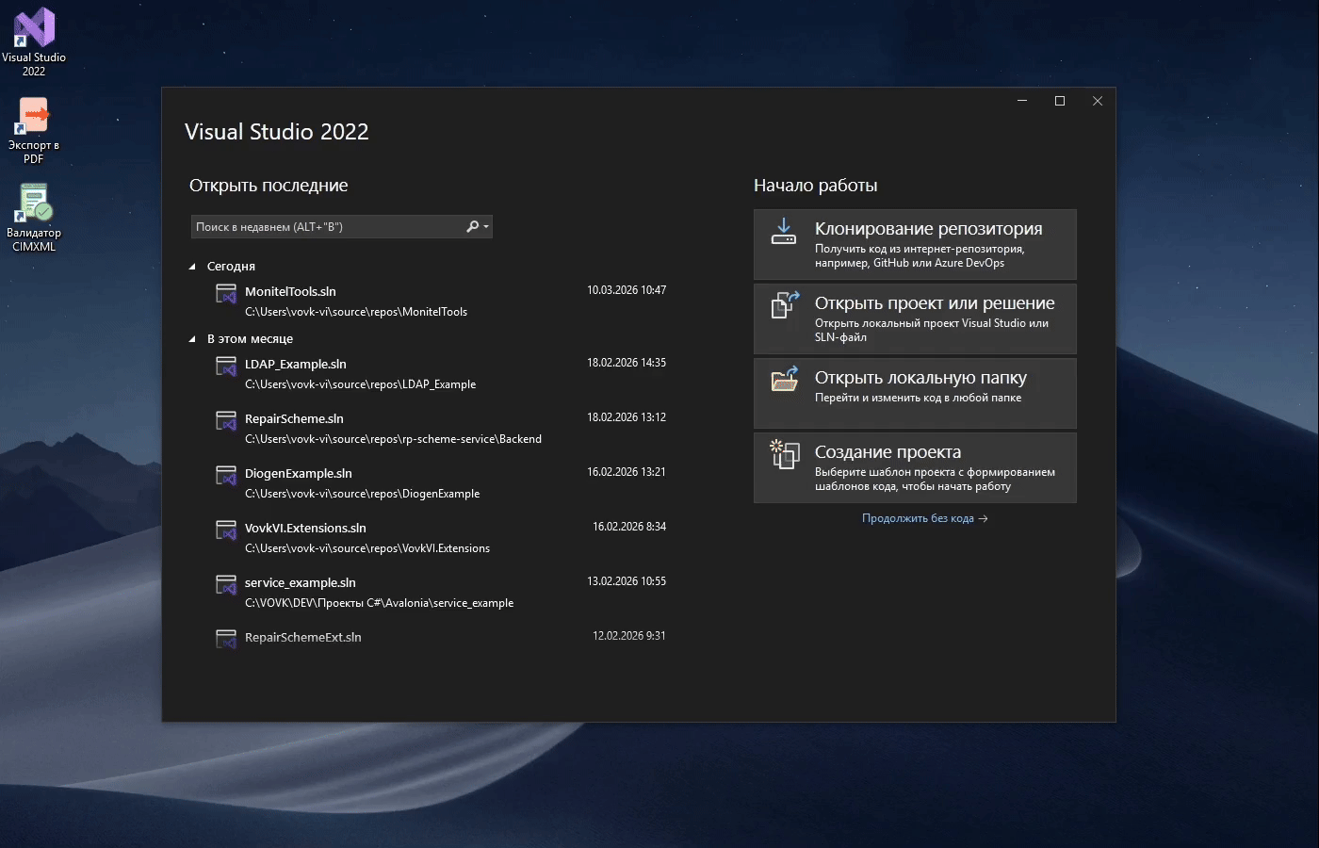
Task: Open recent solution service_example.sln
Action: [x=301, y=583]
